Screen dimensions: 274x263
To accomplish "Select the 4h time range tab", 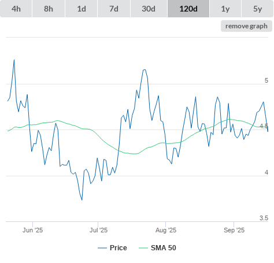I will tap(16, 9).
